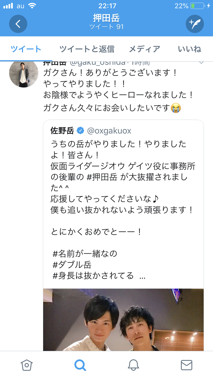The height and width of the screenshot is (379, 213).
Task: Open the Messages envelope icon
Action: click(x=187, y=365)
